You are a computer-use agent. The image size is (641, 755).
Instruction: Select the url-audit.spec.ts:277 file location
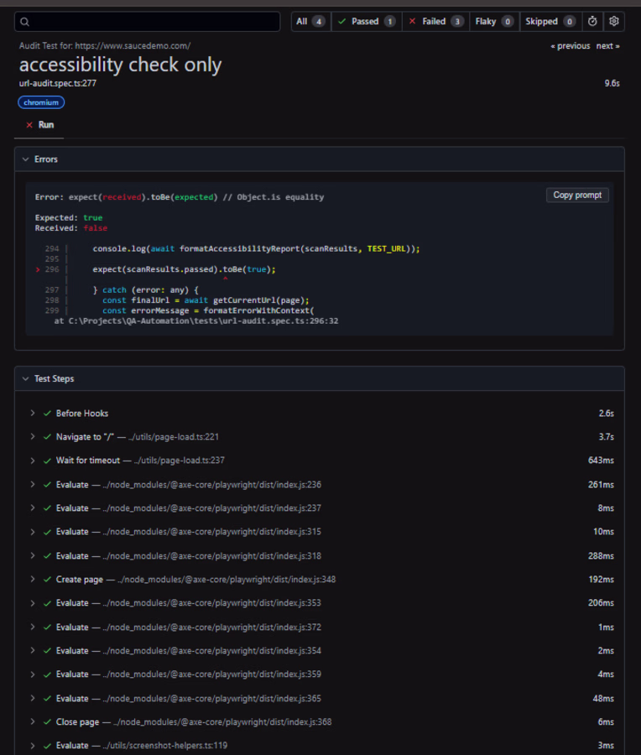58,83
